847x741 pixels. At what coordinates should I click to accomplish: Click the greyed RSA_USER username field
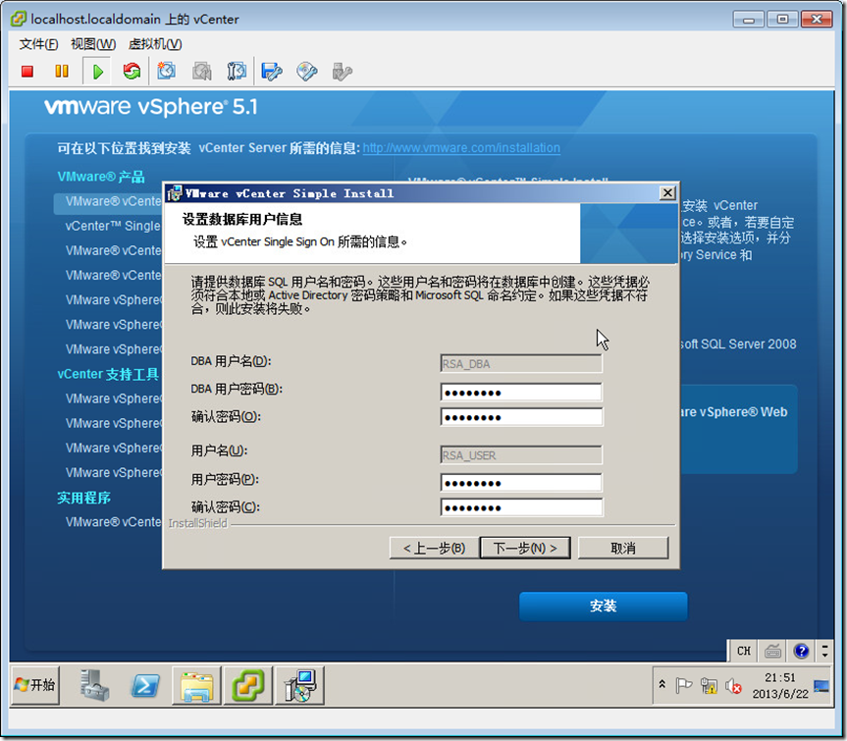point(521,454)
